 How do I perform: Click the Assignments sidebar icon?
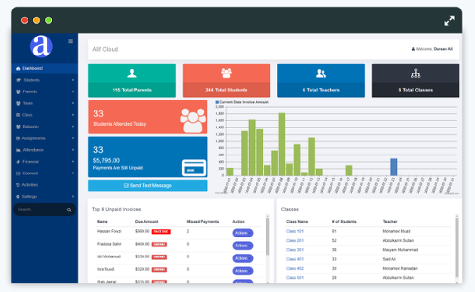18,138
